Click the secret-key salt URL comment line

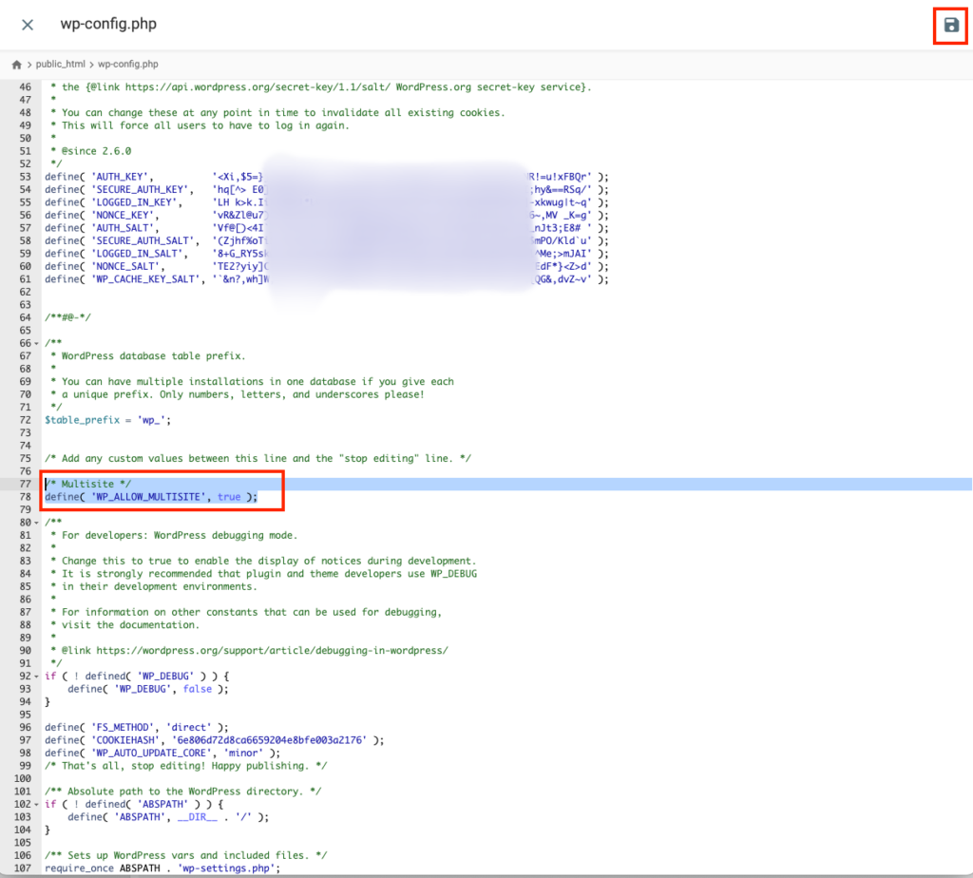tap(321, 87)
